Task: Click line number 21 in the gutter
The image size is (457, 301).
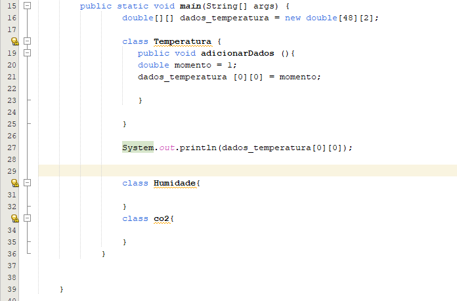Action: 12,77
